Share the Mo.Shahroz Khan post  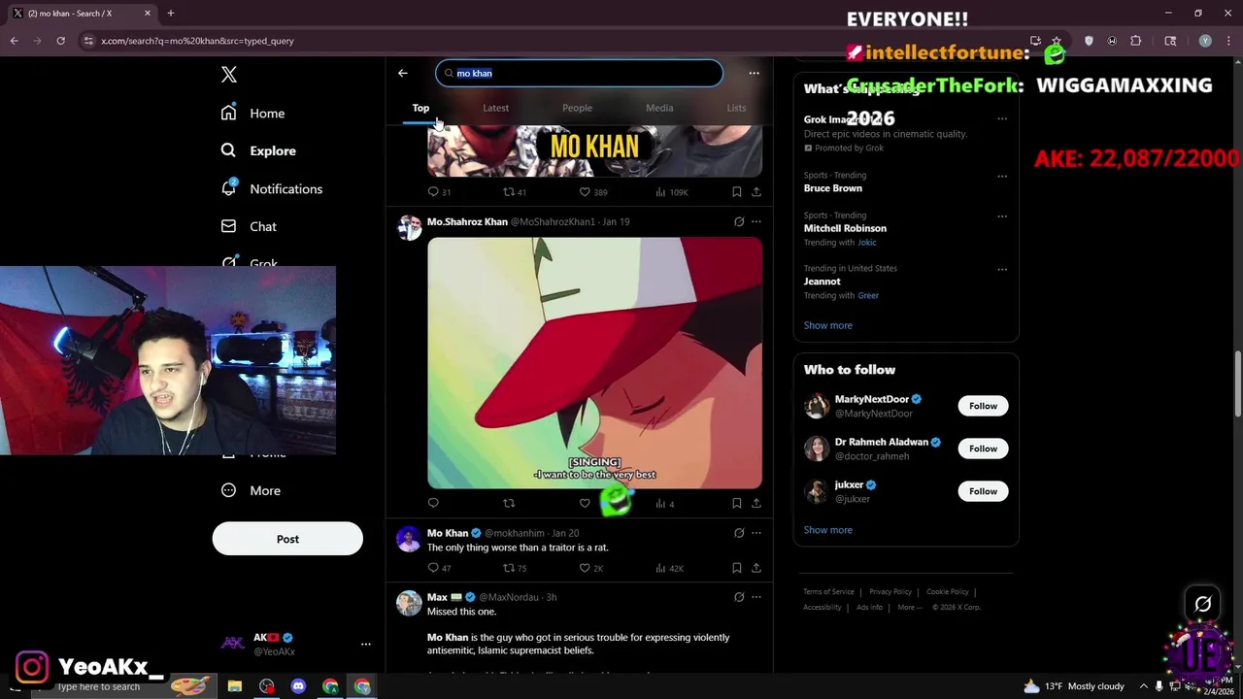click(x=756, y=503)
